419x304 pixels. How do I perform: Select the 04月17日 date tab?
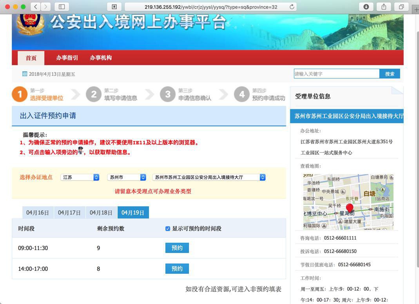tap(69, 213)
